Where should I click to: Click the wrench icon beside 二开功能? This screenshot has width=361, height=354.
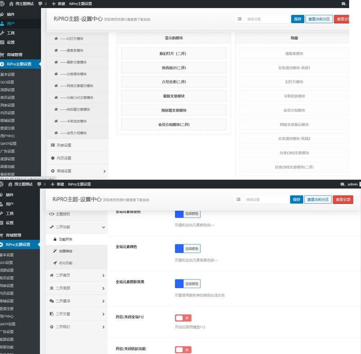click(51, 227)
